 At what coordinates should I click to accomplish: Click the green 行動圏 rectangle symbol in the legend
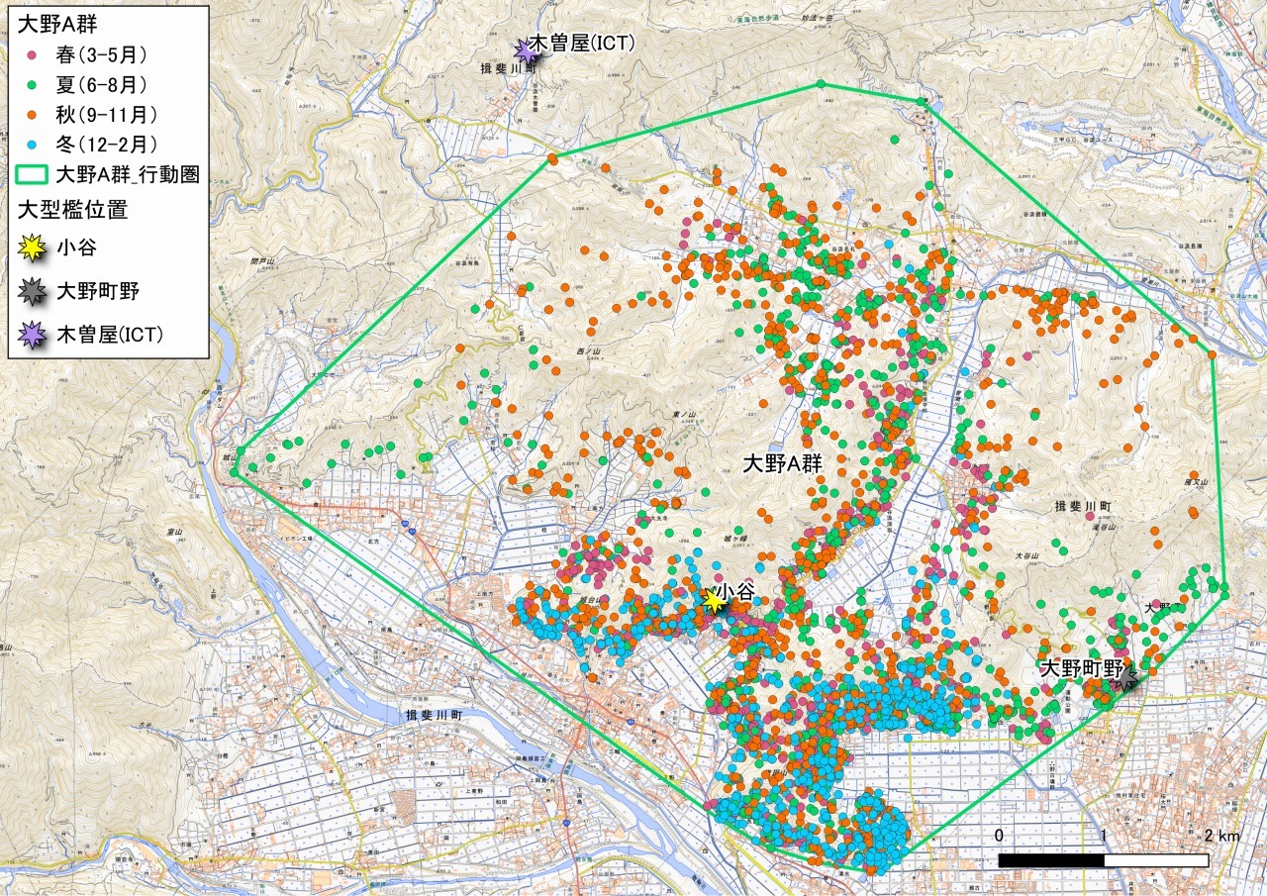(33, 175)
